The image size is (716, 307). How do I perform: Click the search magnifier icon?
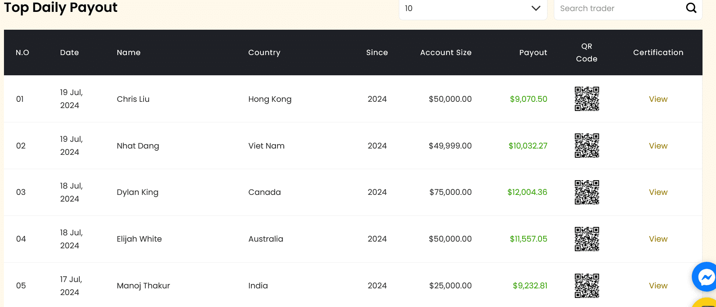point(691,8)
